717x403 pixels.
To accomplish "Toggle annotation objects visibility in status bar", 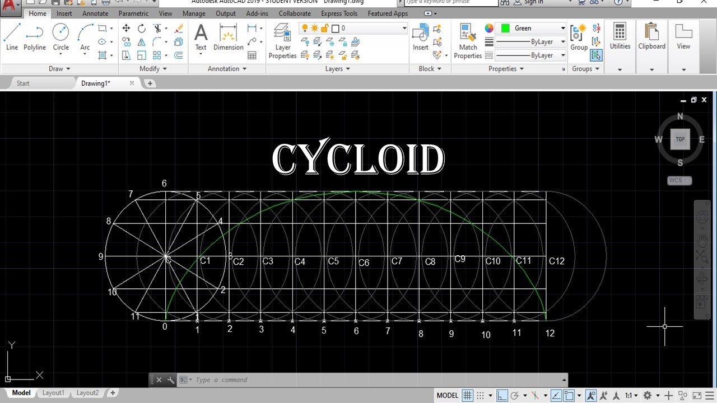I will 591,395.
